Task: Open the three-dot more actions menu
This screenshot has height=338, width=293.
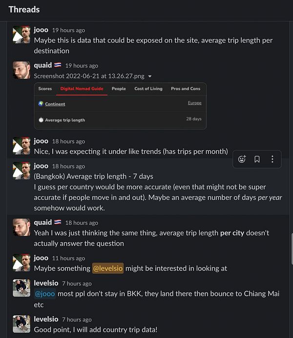Action: 272,159
